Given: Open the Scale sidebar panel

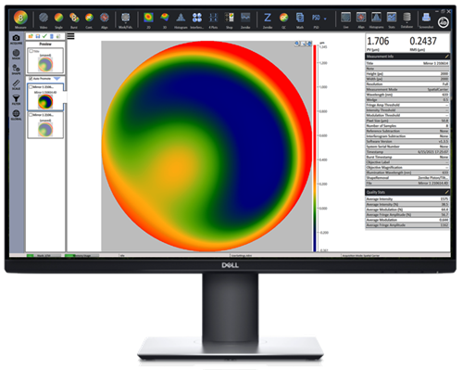Looking at the screenshot, I should click(16, 84).
